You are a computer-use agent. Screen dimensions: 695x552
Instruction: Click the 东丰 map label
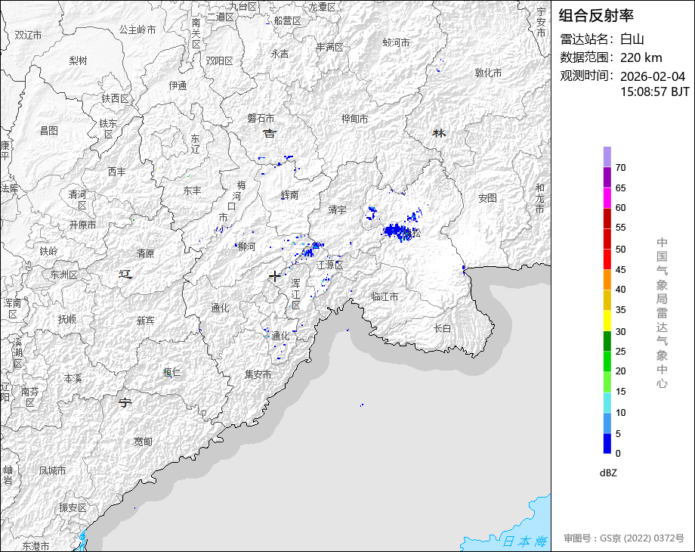(192, 191)
